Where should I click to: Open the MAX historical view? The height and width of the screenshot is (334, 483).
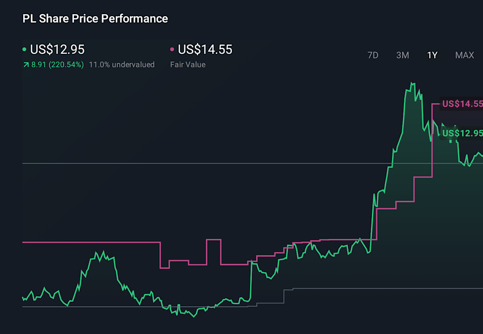[464, 55]
